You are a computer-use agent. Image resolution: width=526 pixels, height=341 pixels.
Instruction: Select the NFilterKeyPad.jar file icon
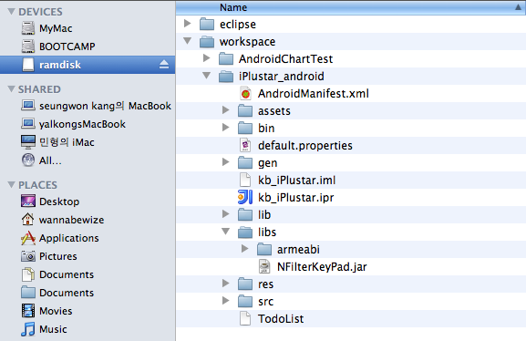(264, 266)
